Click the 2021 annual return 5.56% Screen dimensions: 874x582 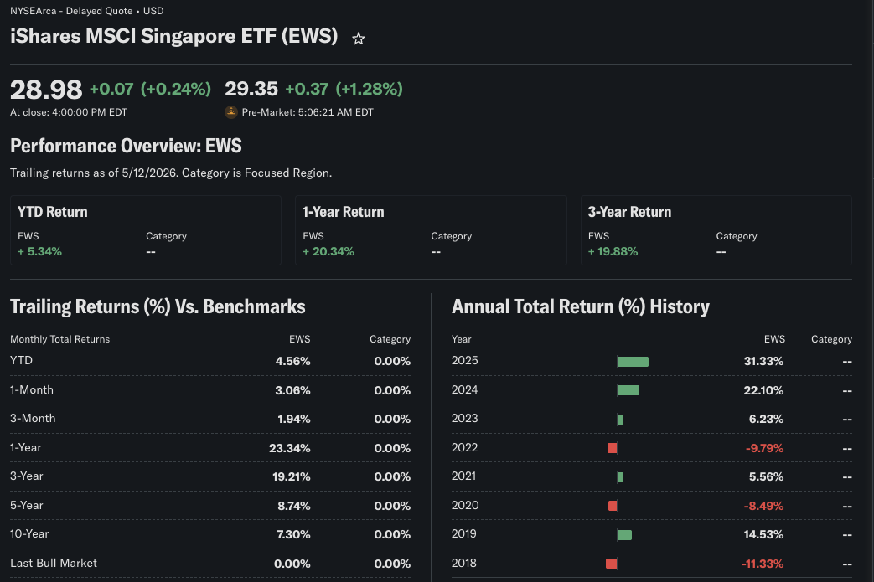coord(767,476)
